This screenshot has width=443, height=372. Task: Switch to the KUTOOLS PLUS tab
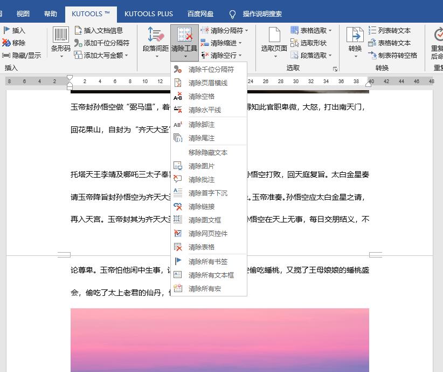[x=149, y=14]
